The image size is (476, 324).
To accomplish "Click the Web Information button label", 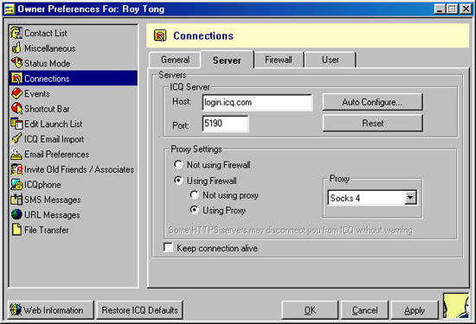I will [54, 310].
